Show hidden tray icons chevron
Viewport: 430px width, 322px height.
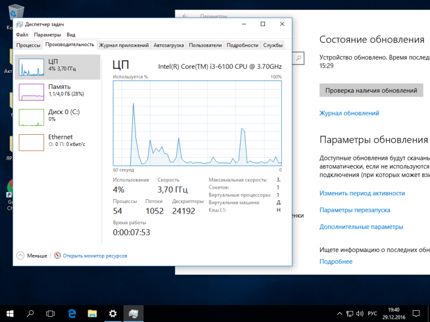340,314
